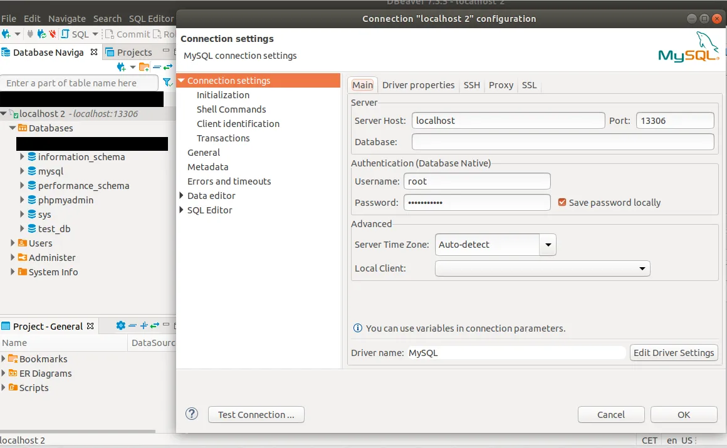Switch to the Driver properties tab
The image size is (727, 448).
point(418,85)
